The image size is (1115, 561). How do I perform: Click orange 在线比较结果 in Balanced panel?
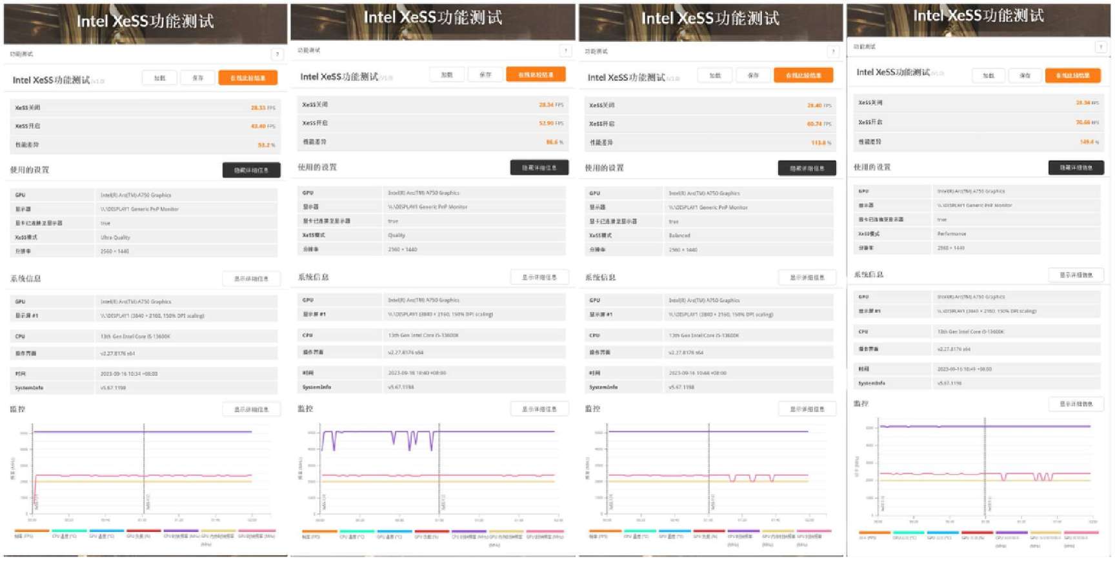tap(803, 75)
